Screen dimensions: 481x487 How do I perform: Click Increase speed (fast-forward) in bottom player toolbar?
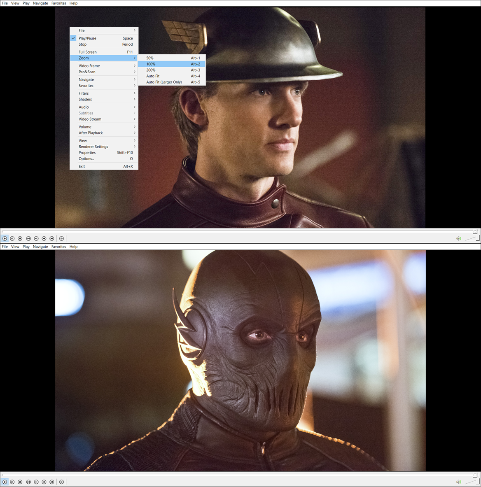(x=44, y=482)
